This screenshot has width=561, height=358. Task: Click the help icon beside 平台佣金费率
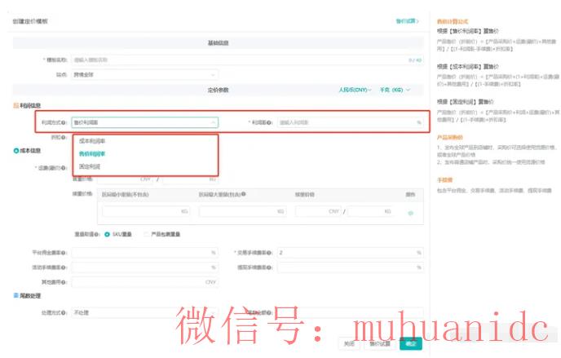[64, 253]
